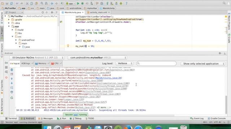Open the TODO tool window
231x129 pixels.
click(x=90, y=119)
